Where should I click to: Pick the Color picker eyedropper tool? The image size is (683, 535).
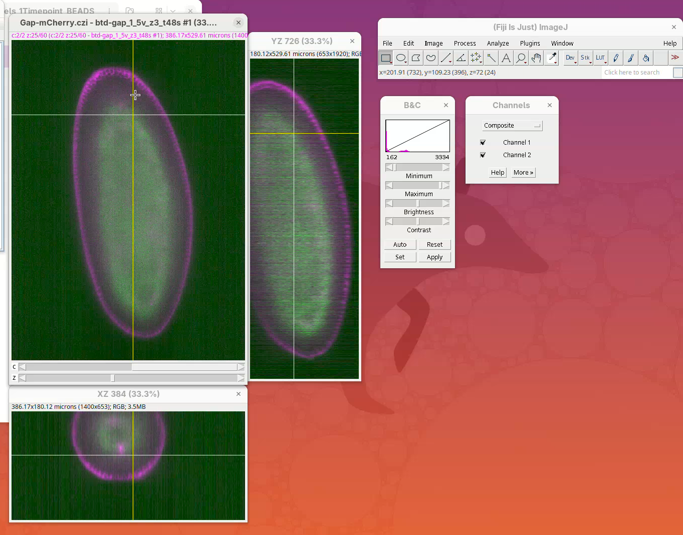[x=552, y=58]
